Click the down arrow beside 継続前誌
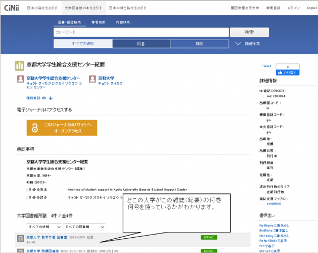The image size is (318, 253). pyautogui.click(x=51, y=98)
